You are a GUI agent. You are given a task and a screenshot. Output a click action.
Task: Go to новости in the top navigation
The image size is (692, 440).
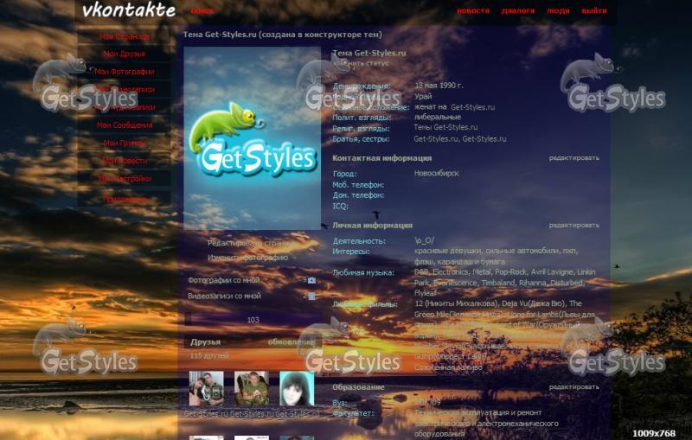[x=473, y=10]
